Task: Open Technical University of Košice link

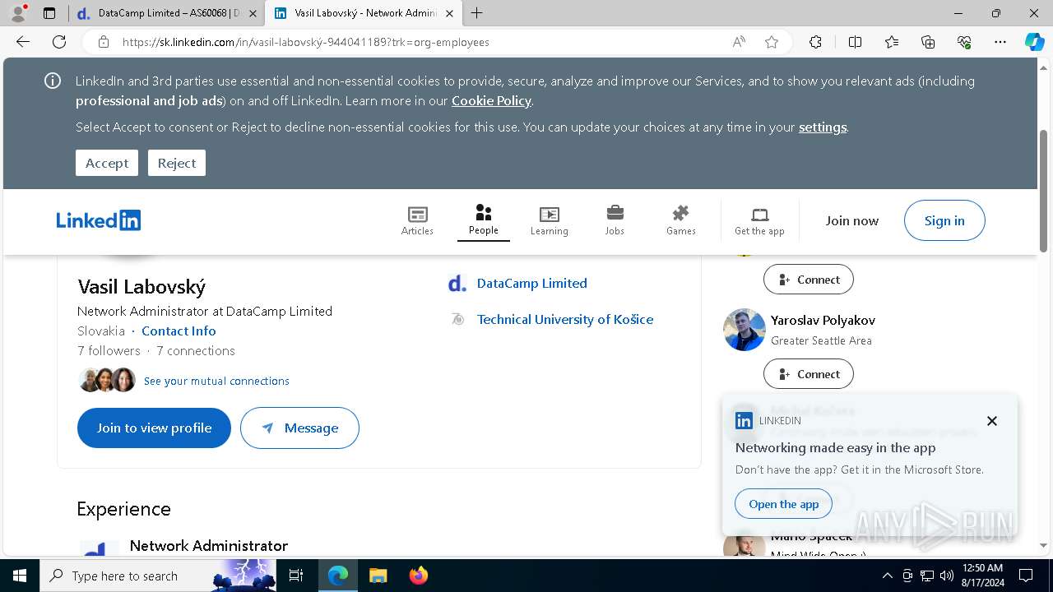Action: tap(565, 319)
